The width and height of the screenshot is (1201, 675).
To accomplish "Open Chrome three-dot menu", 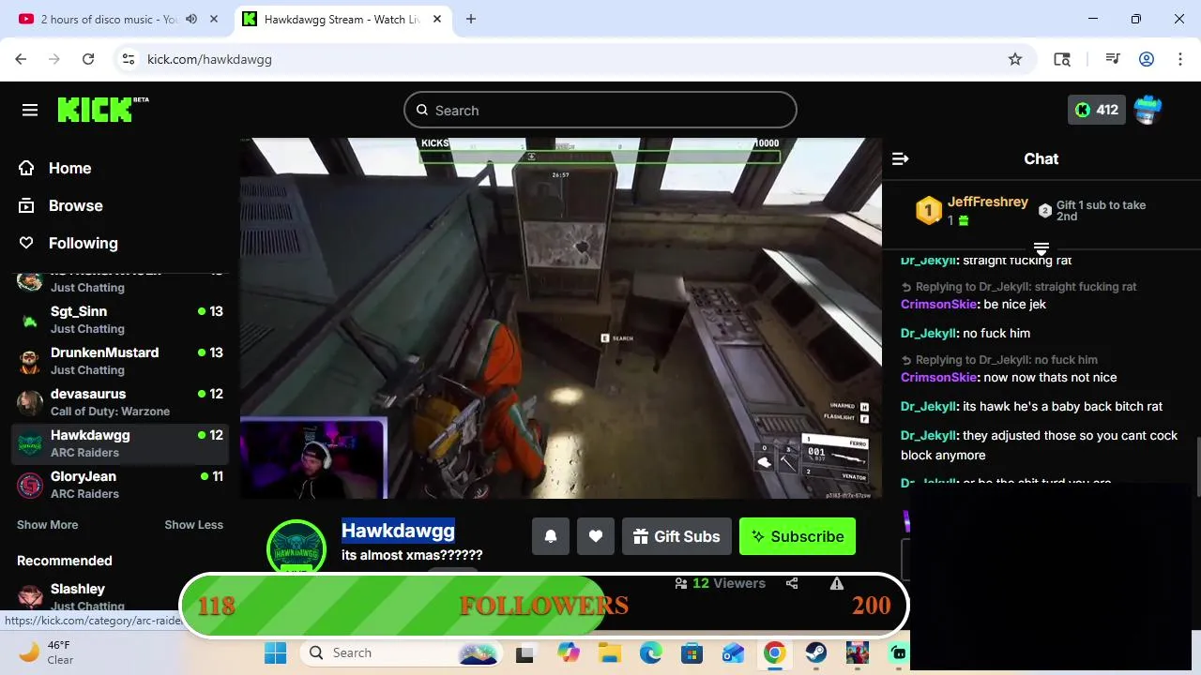I will pyautogui.click(x=1180, y=59).
